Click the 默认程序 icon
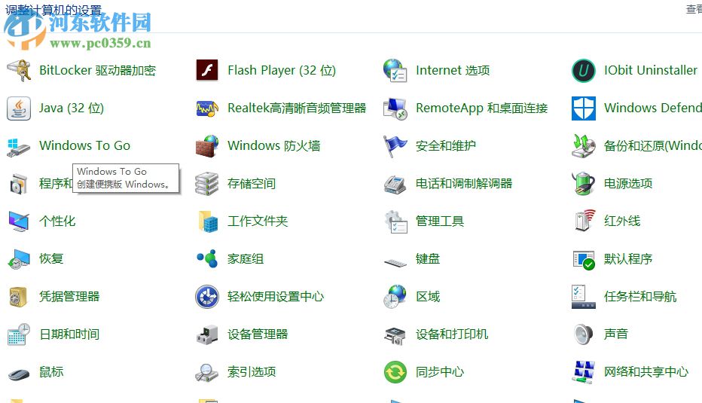Screen dimensions: 702x403 pyautogui.click(x=583, y=260)
